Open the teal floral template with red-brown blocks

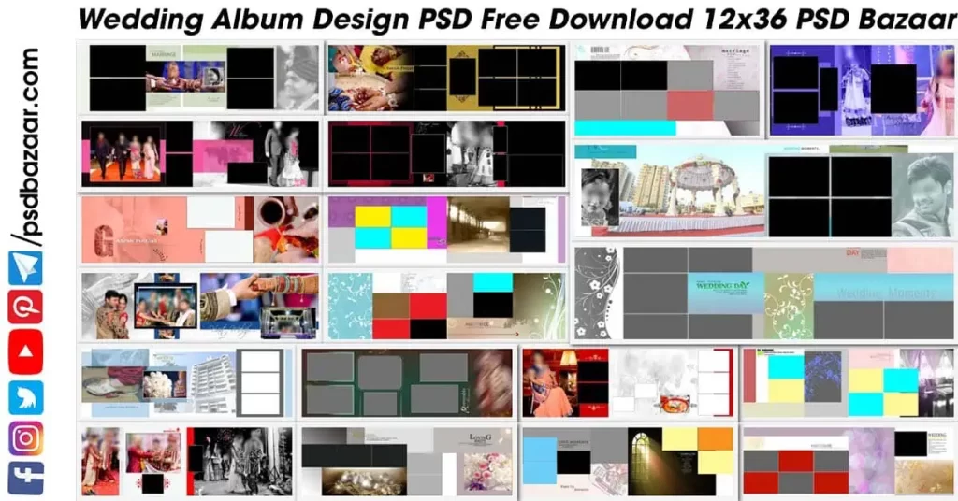(x=446, y=306)
